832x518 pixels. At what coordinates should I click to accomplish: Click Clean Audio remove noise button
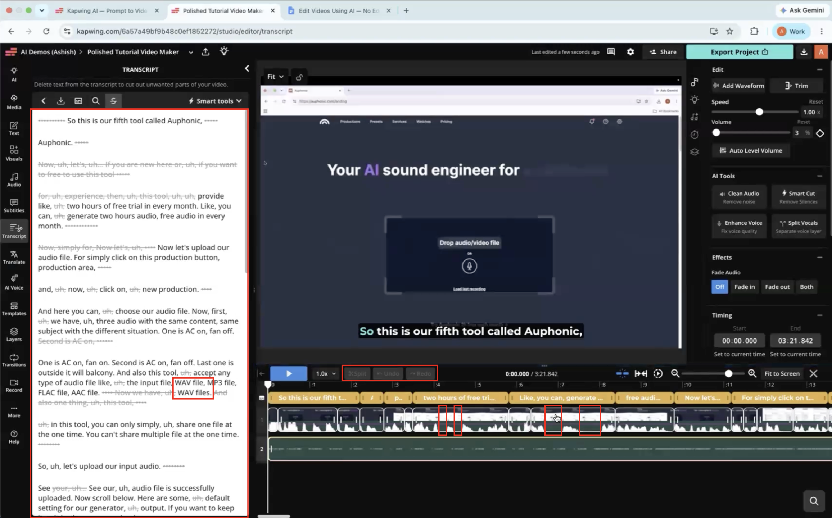(739, 197)
